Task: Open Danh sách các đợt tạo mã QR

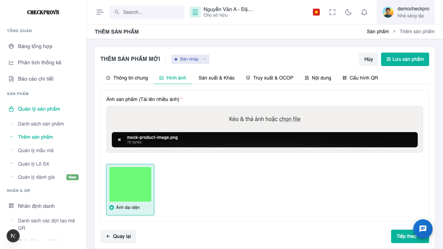Action: [46, 224]
